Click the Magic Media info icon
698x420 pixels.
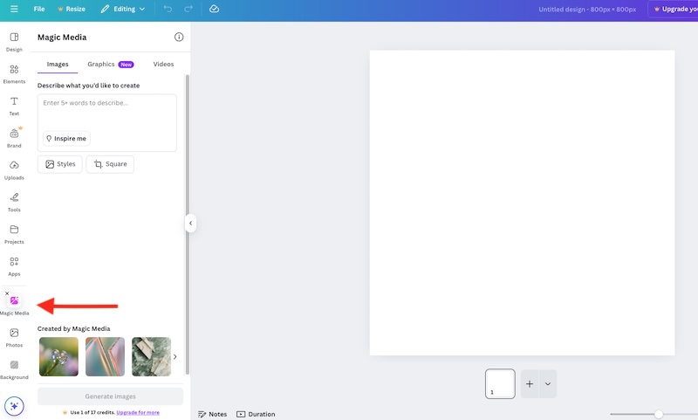(179, 38)
